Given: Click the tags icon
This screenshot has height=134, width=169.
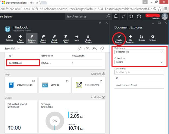Looking at the screenshot, I should tap(102, 49).
